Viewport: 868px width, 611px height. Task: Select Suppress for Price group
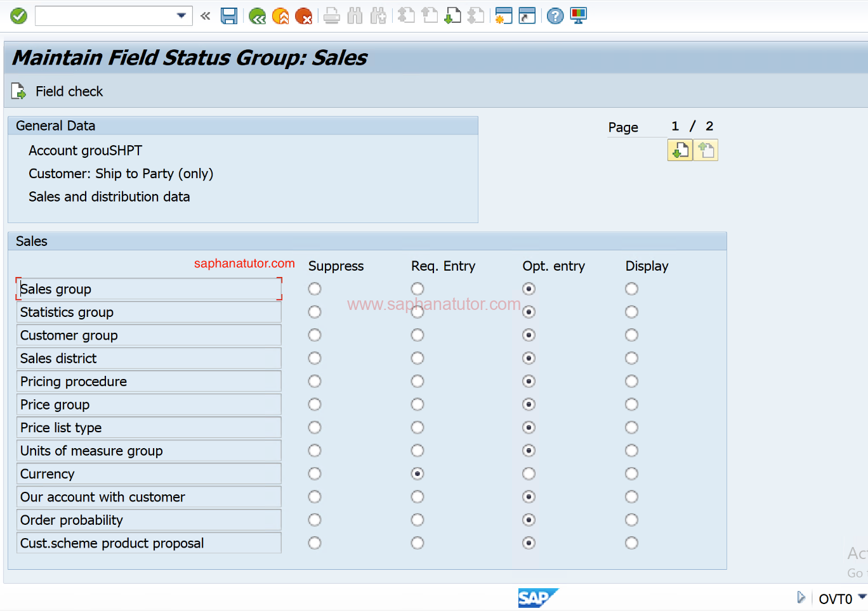[x=315, y=404]
